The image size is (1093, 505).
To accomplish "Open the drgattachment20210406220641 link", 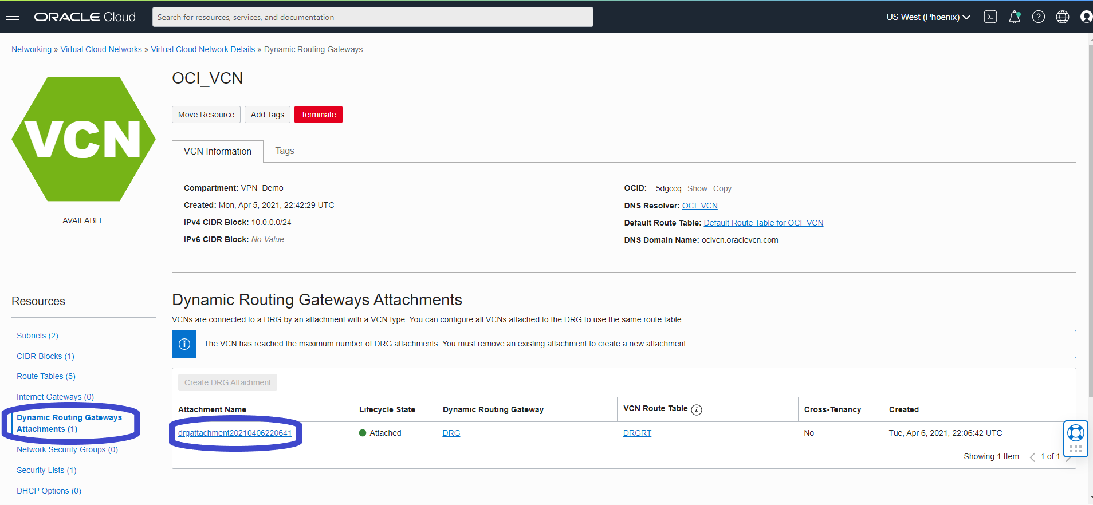I will (x=235, y=433).
